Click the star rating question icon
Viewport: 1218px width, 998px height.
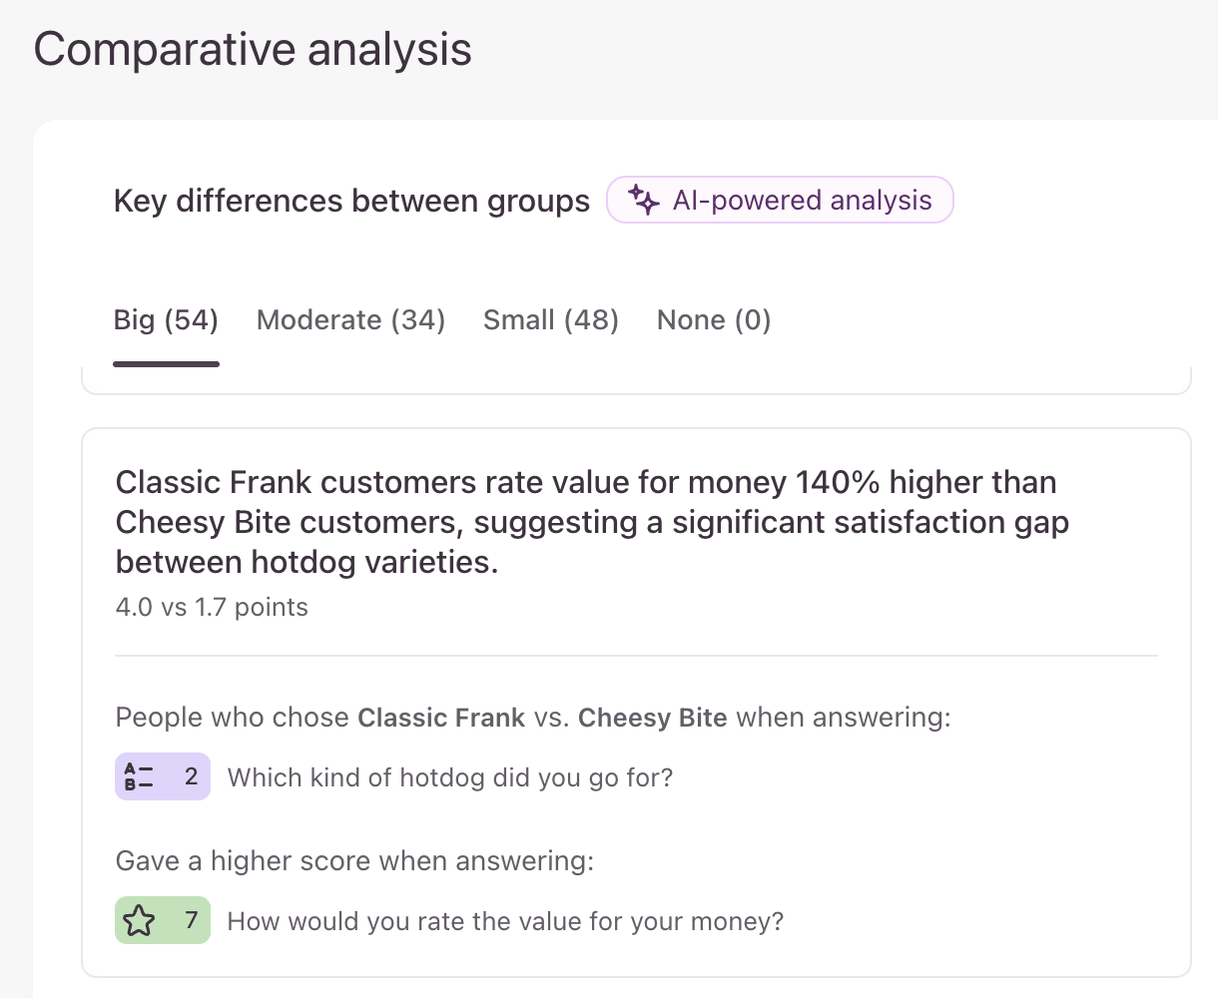click(140, 920)
